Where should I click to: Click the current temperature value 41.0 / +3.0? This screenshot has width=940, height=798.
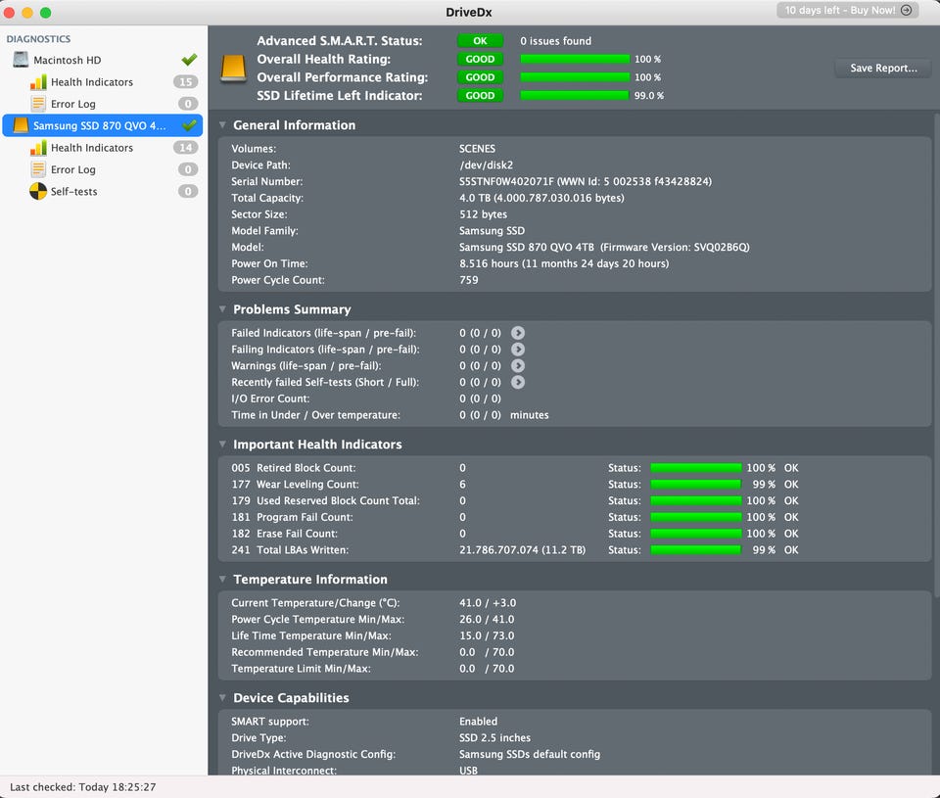point(488,602)
